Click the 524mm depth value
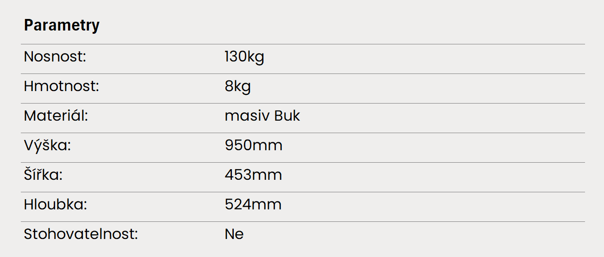The width and height of the screenshot is (604, 257). pos(253,205)
